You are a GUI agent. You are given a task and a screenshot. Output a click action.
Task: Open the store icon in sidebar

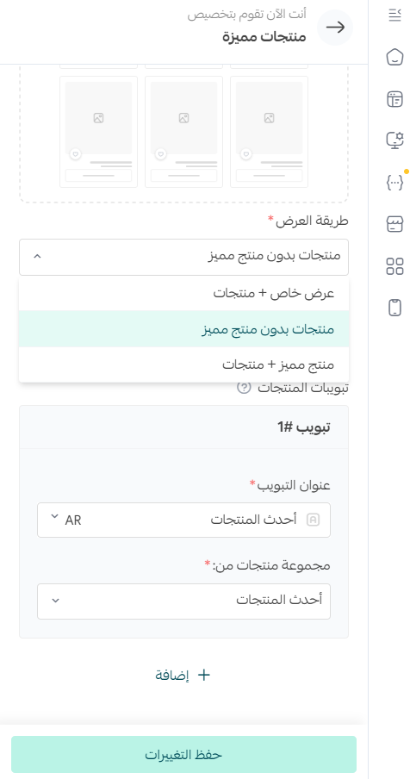tap(394, 225)
